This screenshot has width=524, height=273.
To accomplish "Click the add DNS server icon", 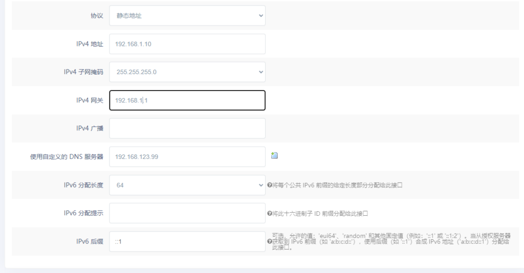I will tap(274, 156).
